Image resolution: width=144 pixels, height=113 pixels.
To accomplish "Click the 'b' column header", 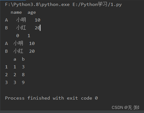I will (x=23, y=59).
